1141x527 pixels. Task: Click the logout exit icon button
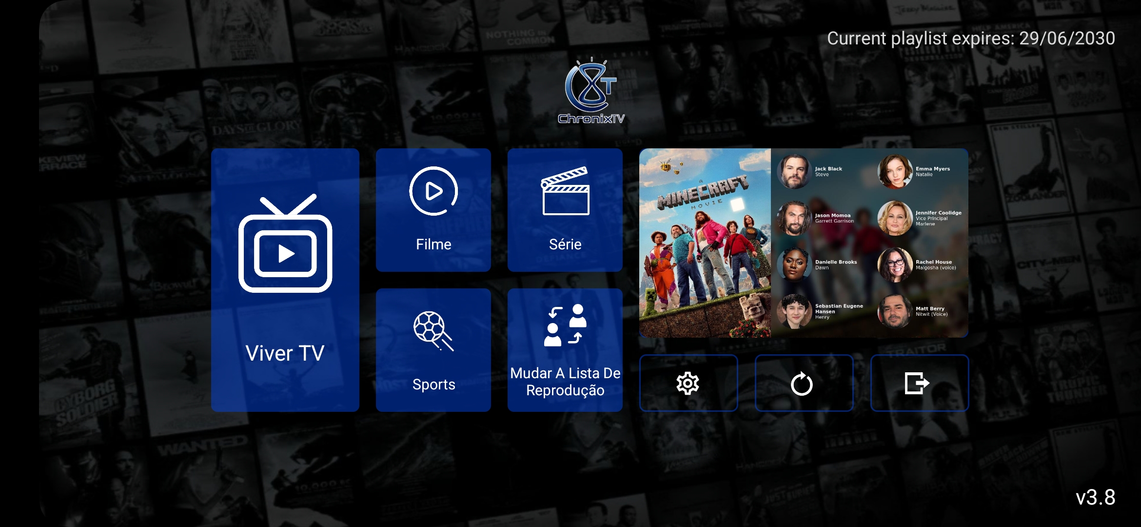[919, 383]
